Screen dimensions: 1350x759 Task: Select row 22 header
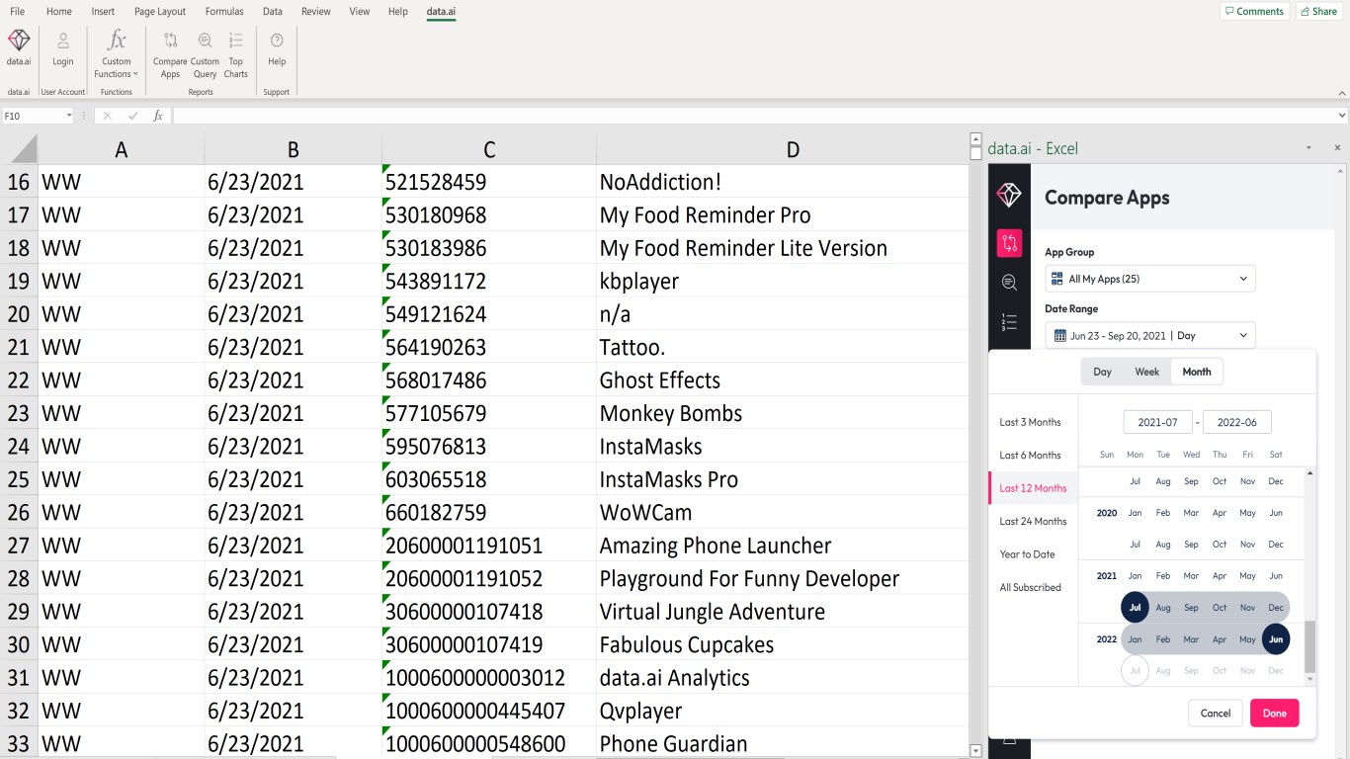(x=19, y=380)
